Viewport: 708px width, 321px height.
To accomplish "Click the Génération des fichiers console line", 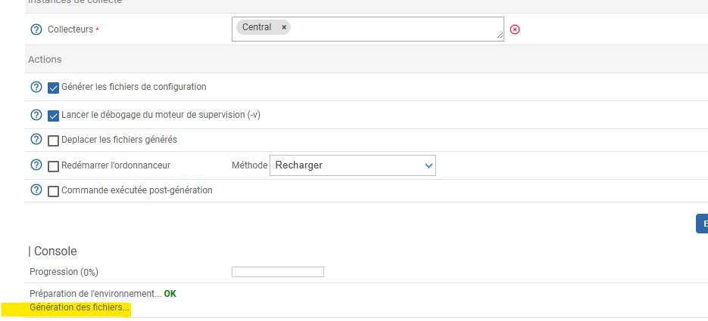I will pos(80,308).
